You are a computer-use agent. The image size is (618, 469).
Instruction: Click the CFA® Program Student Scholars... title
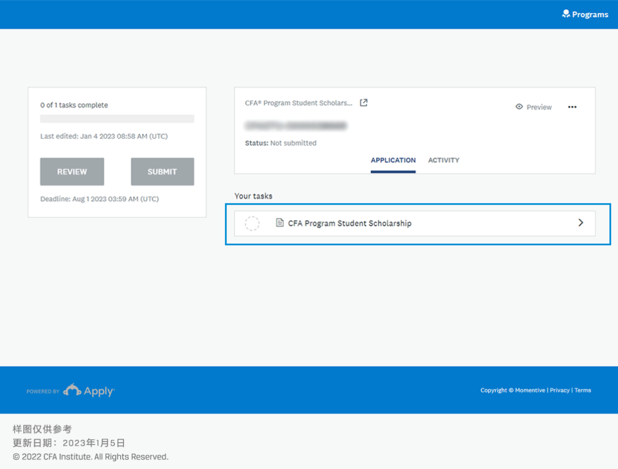point(299,103)
